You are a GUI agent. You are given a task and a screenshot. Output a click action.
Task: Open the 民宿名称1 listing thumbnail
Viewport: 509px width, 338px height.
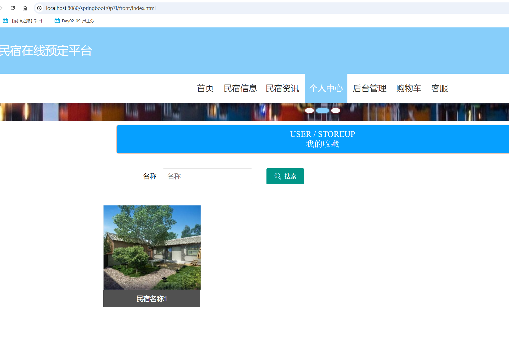tap(152, 247)
